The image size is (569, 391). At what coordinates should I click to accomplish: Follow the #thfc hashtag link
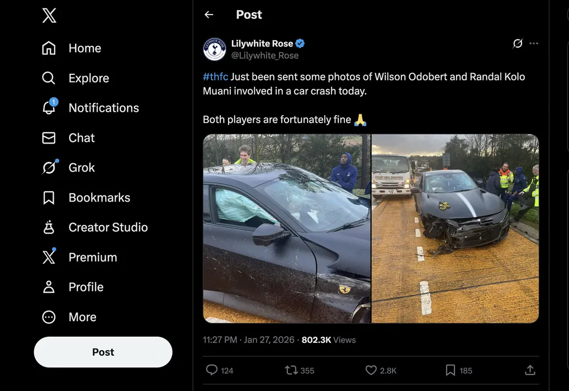215,77
